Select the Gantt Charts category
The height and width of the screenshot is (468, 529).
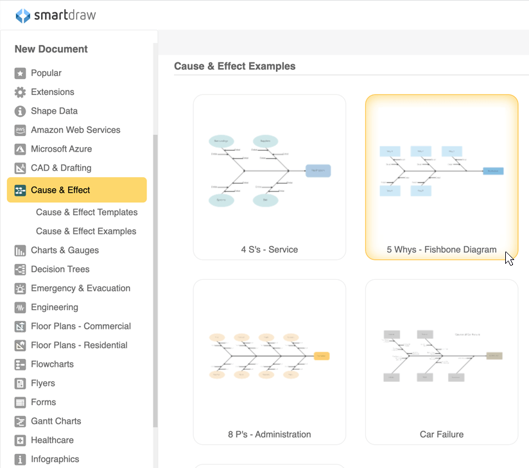pos(56,421)
